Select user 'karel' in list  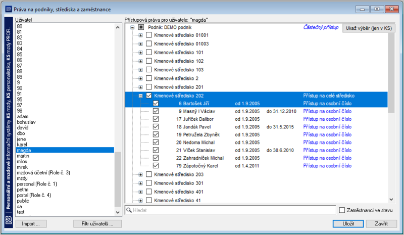click(x=22, y=145)
